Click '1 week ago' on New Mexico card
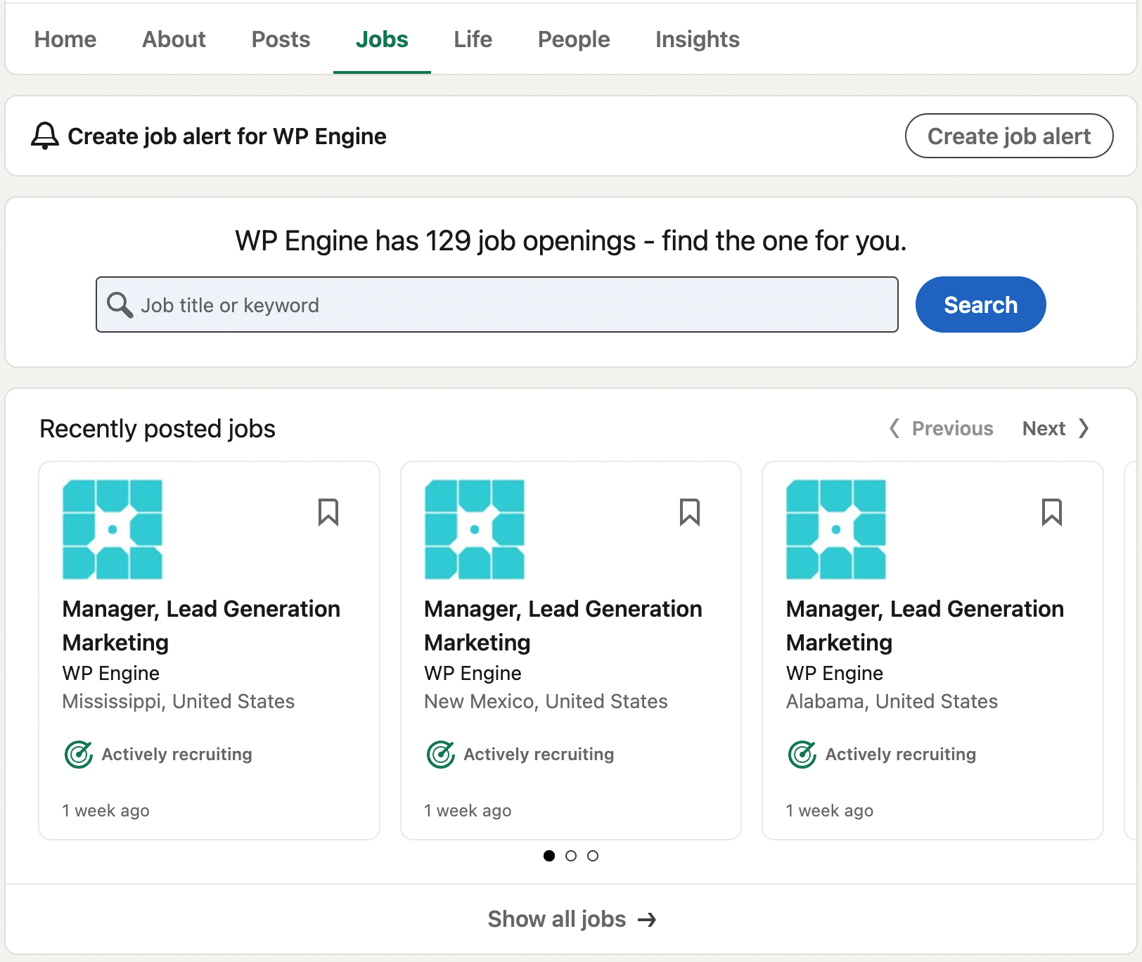 pos(468,811)
